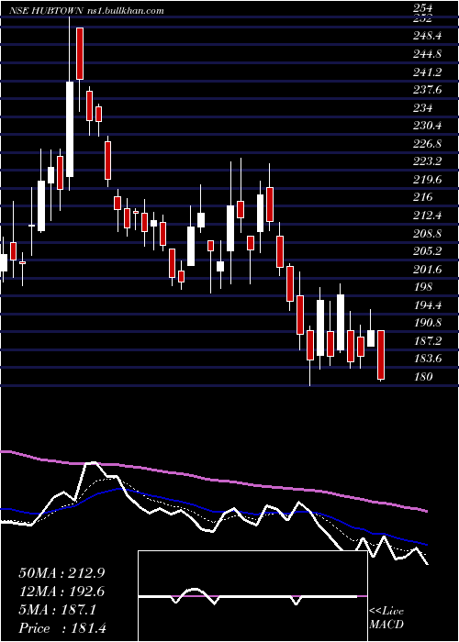This screenshot has height=642, width=459.
Task: Click the tallest white candlestick near 240
Action: (70, 129)
